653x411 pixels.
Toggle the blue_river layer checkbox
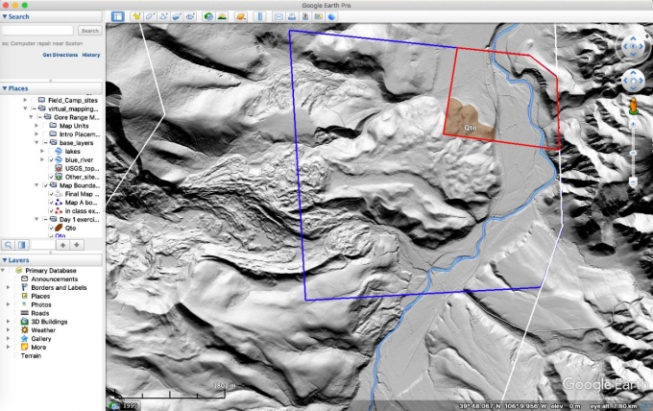tap(51, 159)
